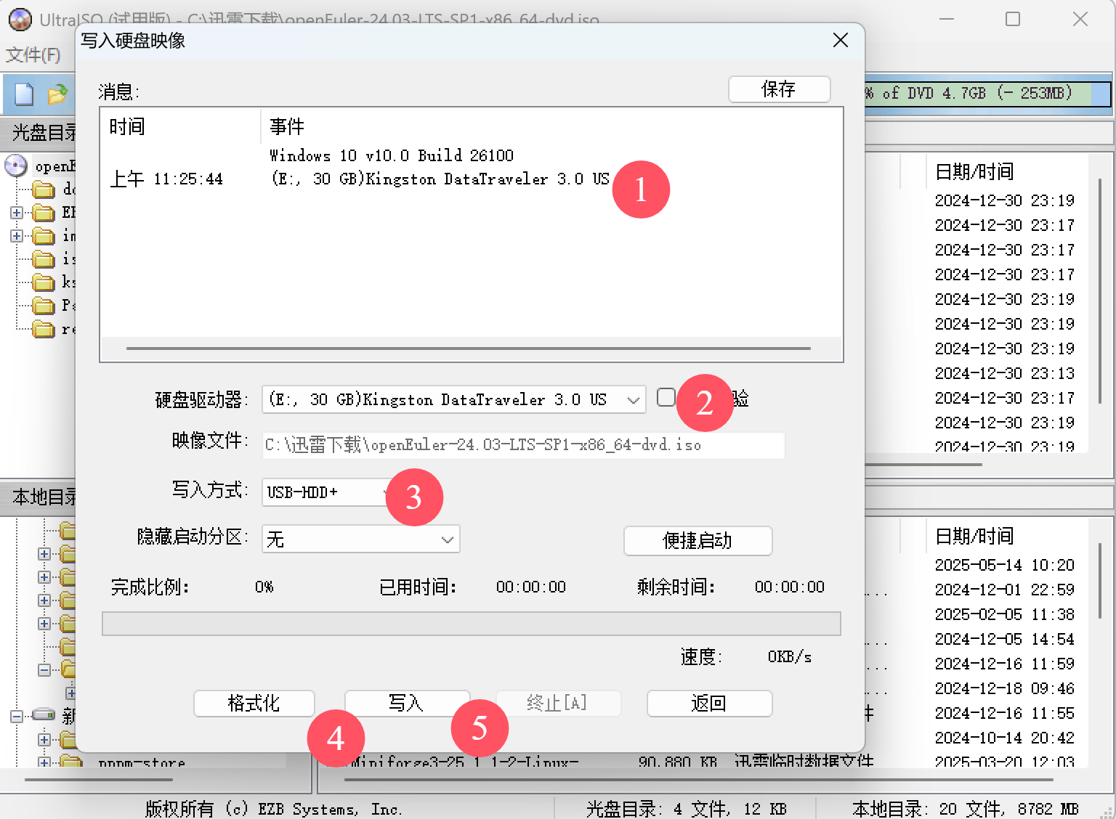Click the 日期/时间 header in disc file list
Viewport: 1116px width, 819px height.
click(974, 172)
